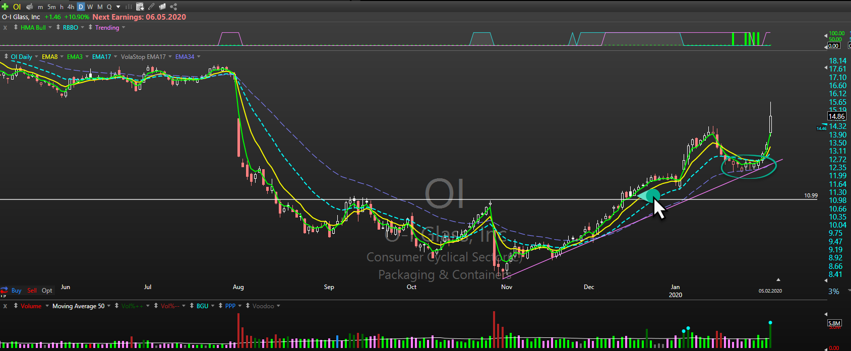Viewport: 851px width, 351px height.
Task: Click the blue-red refresh arrows icon
Action: pyautogui.click(x=4, y=291)
